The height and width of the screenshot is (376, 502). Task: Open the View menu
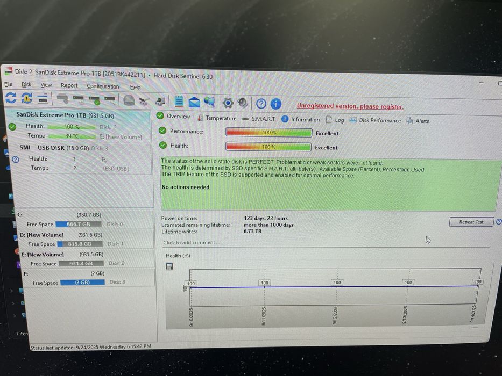pos(46,85)
